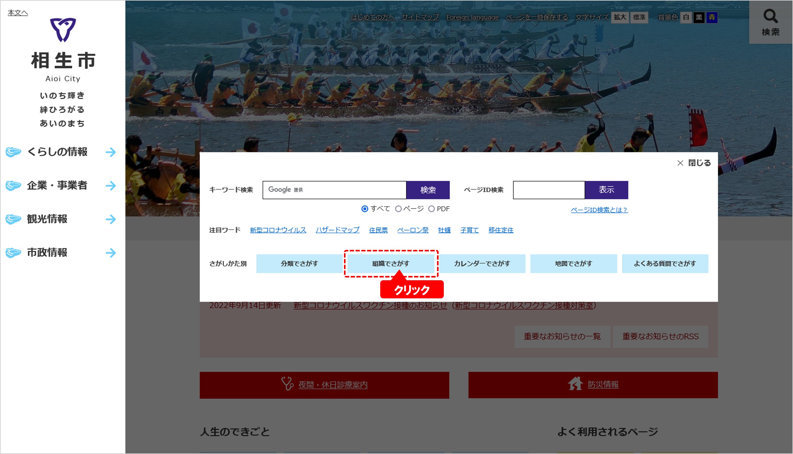Open 夜間・休日診療案内 link
793x454 pixels.
(x=333, y=385)
